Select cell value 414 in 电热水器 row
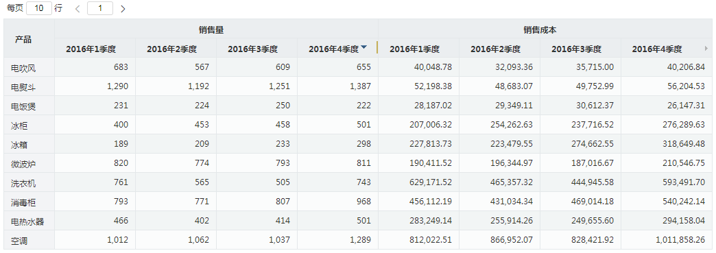 click(x=283, y=221)
